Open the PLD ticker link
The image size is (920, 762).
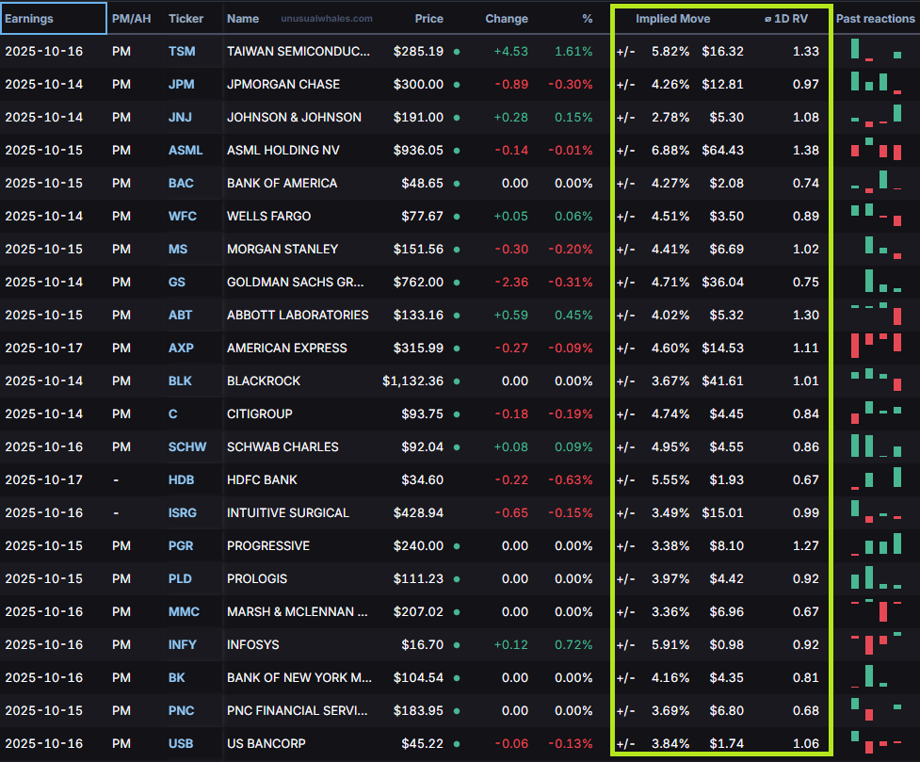pyautogui.click(x=180, y=578)
